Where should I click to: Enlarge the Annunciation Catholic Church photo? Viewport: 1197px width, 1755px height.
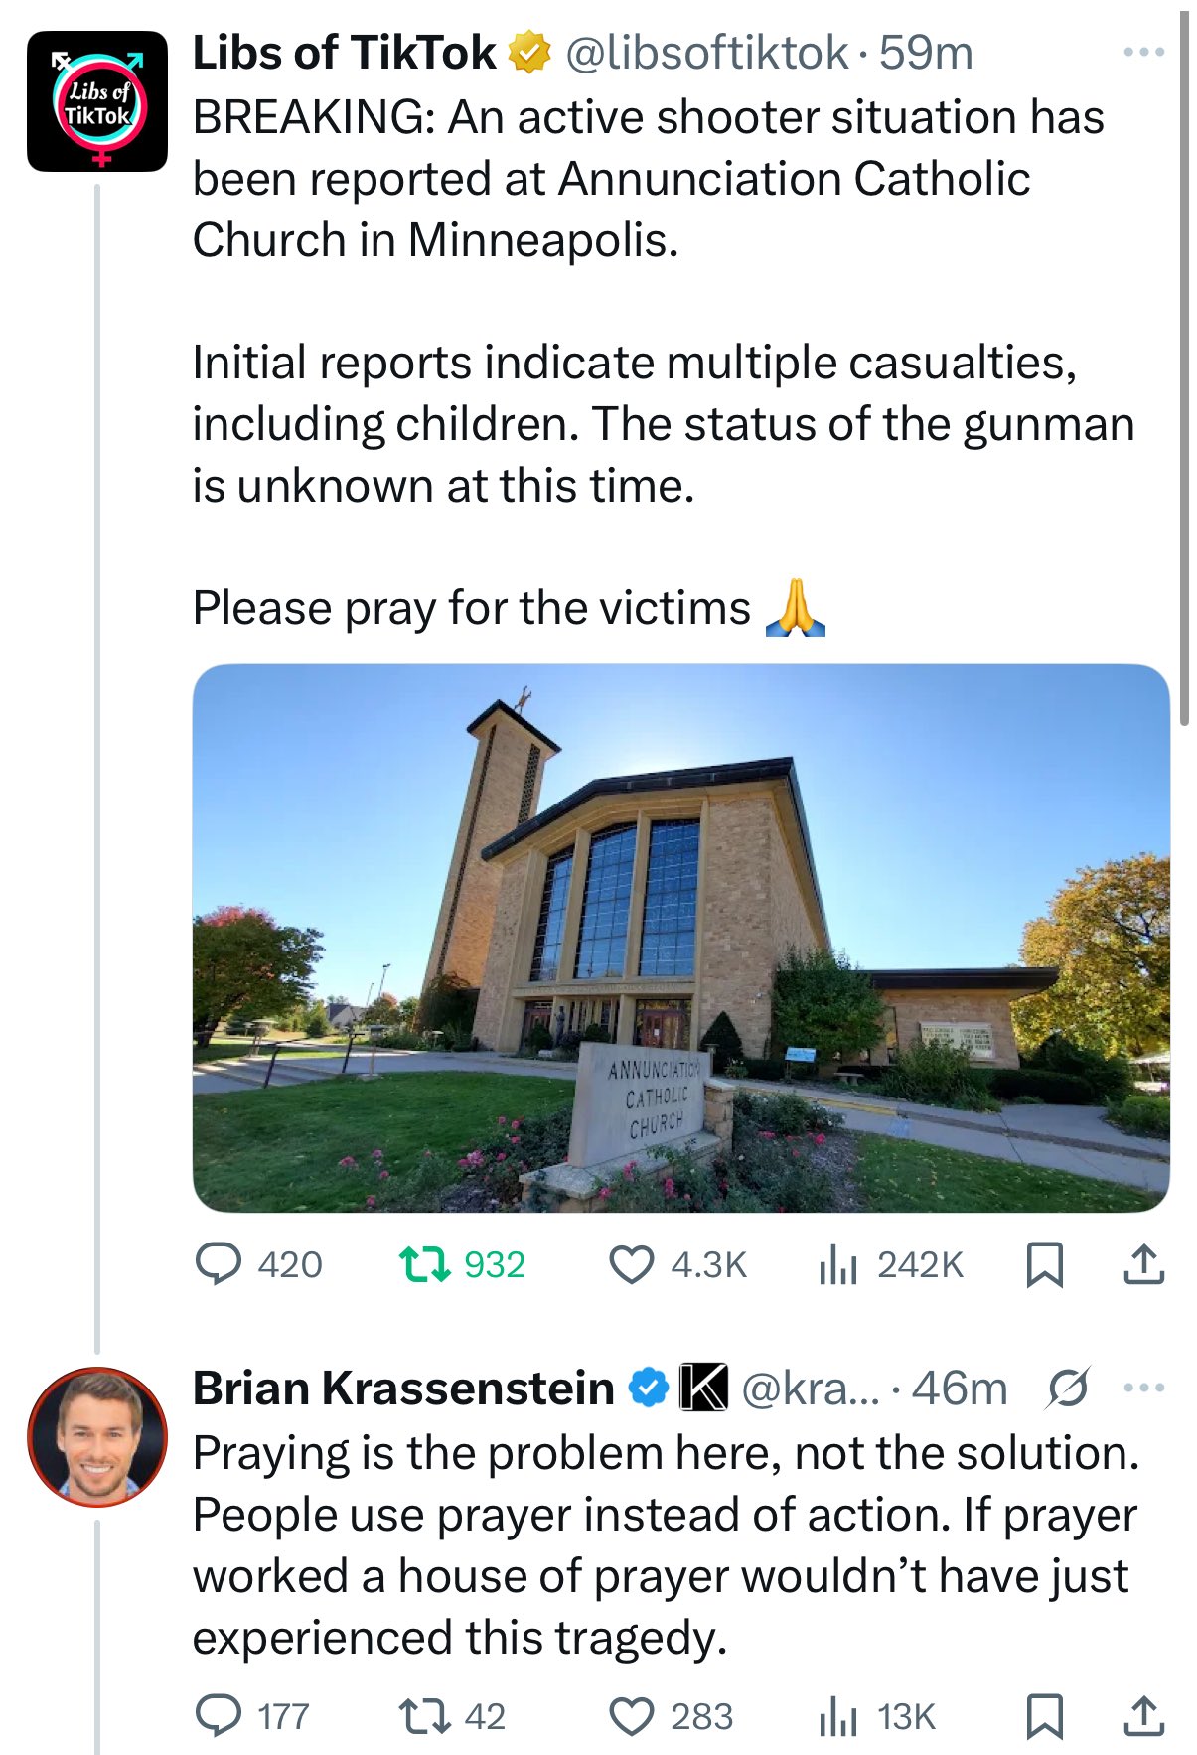680,938
